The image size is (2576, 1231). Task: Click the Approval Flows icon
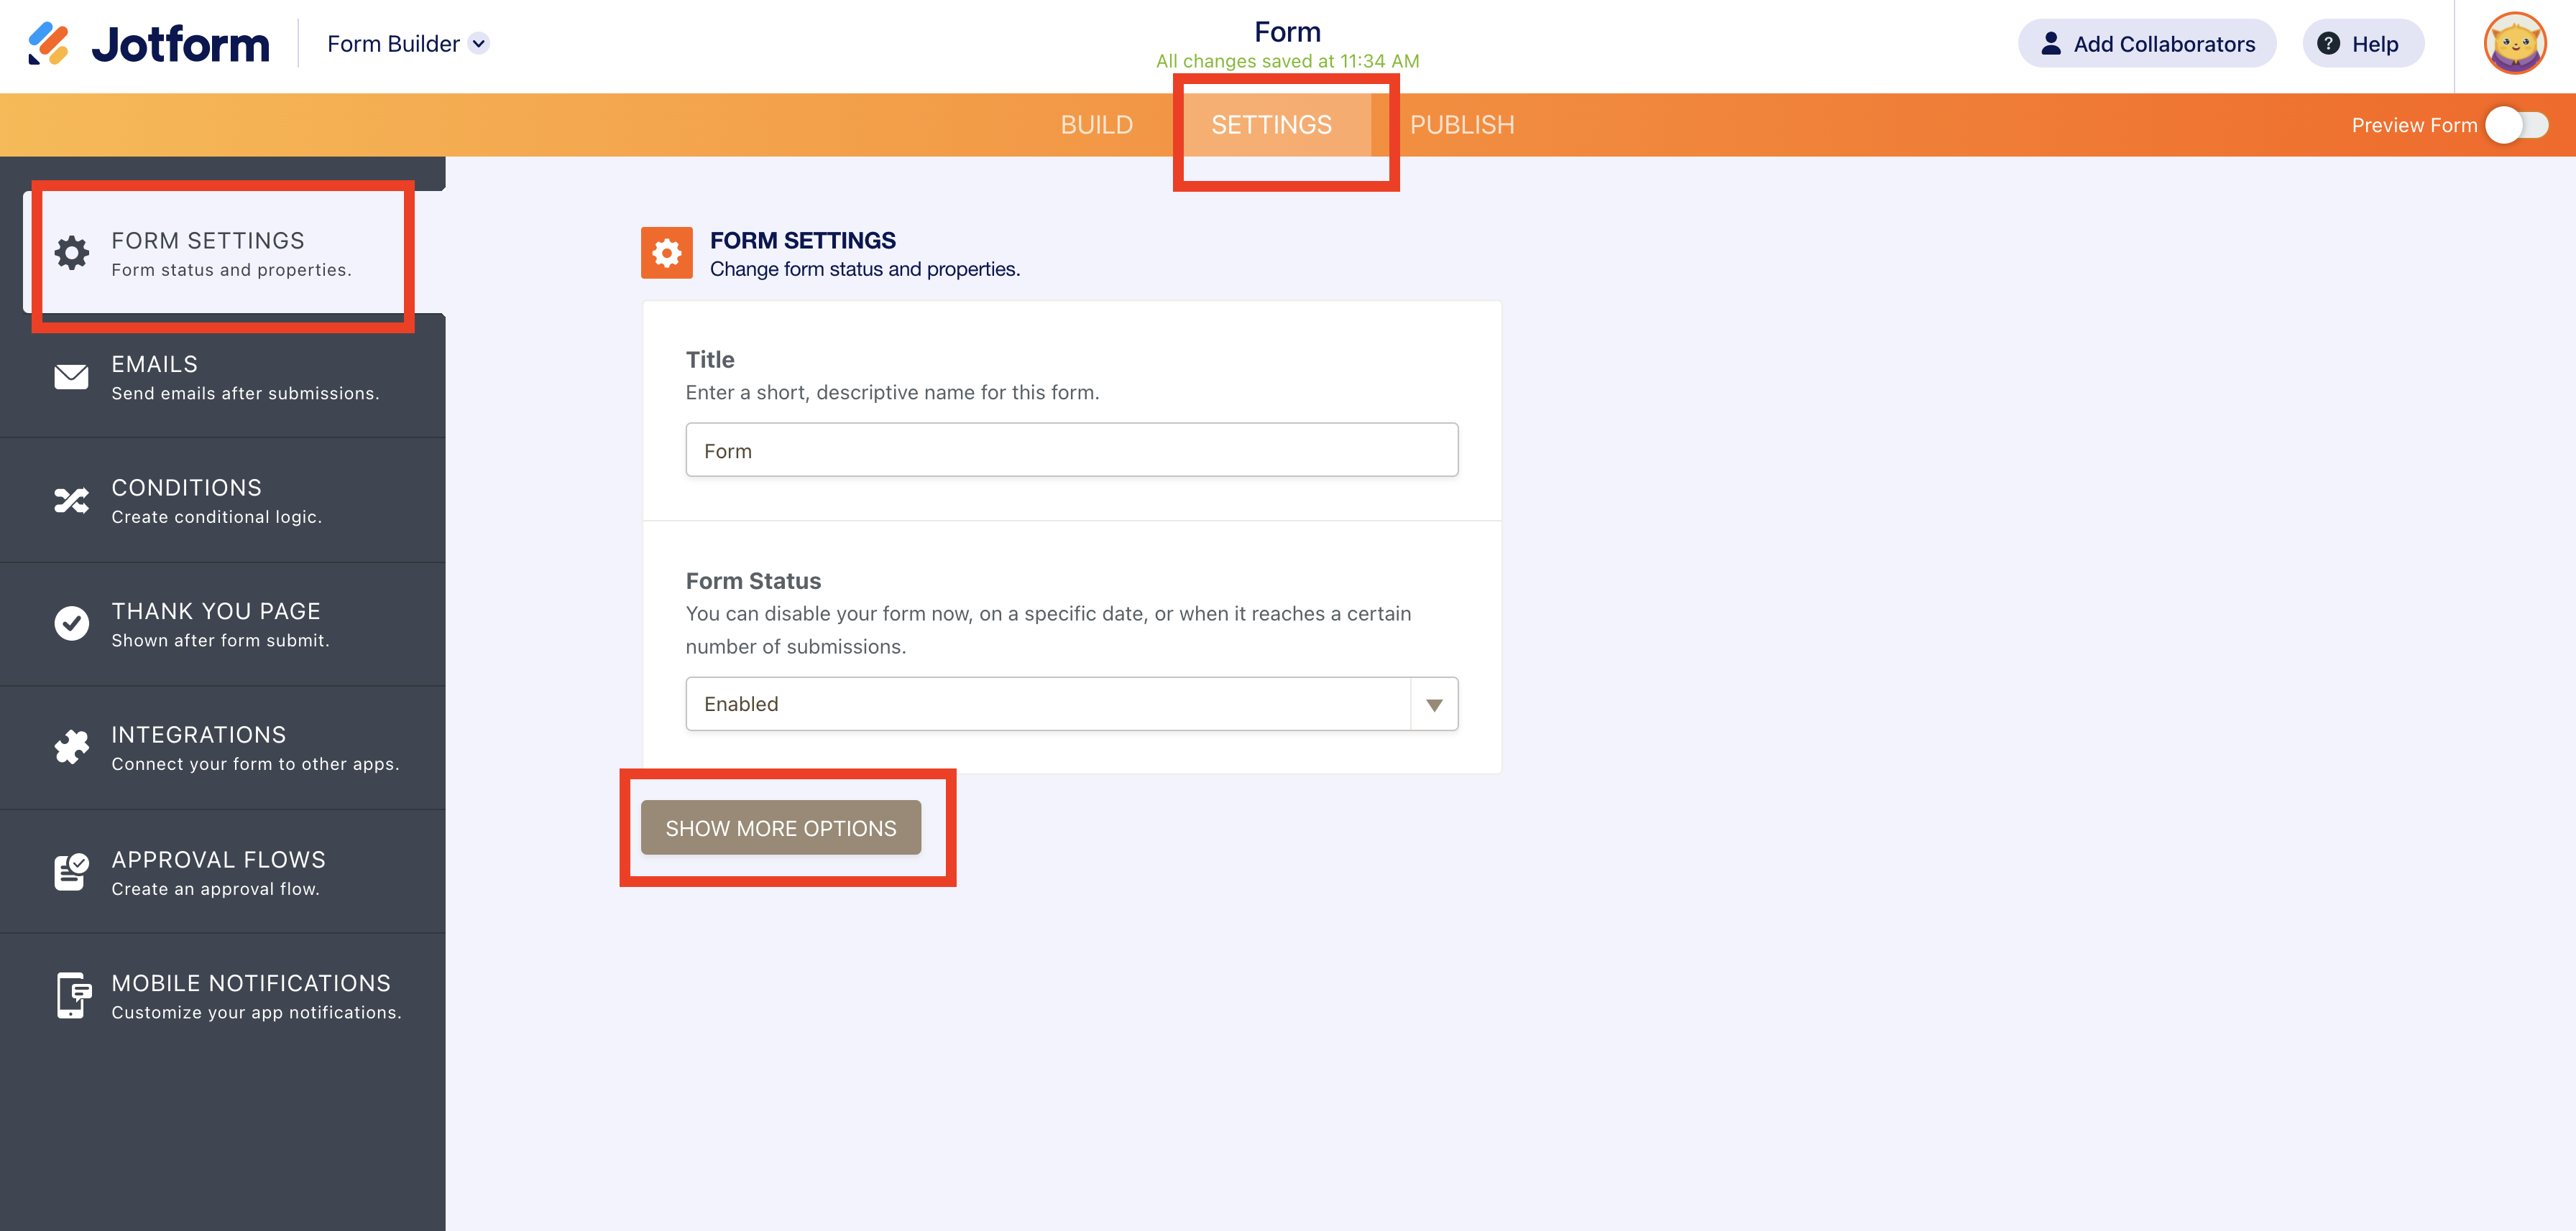coord(71,871)
